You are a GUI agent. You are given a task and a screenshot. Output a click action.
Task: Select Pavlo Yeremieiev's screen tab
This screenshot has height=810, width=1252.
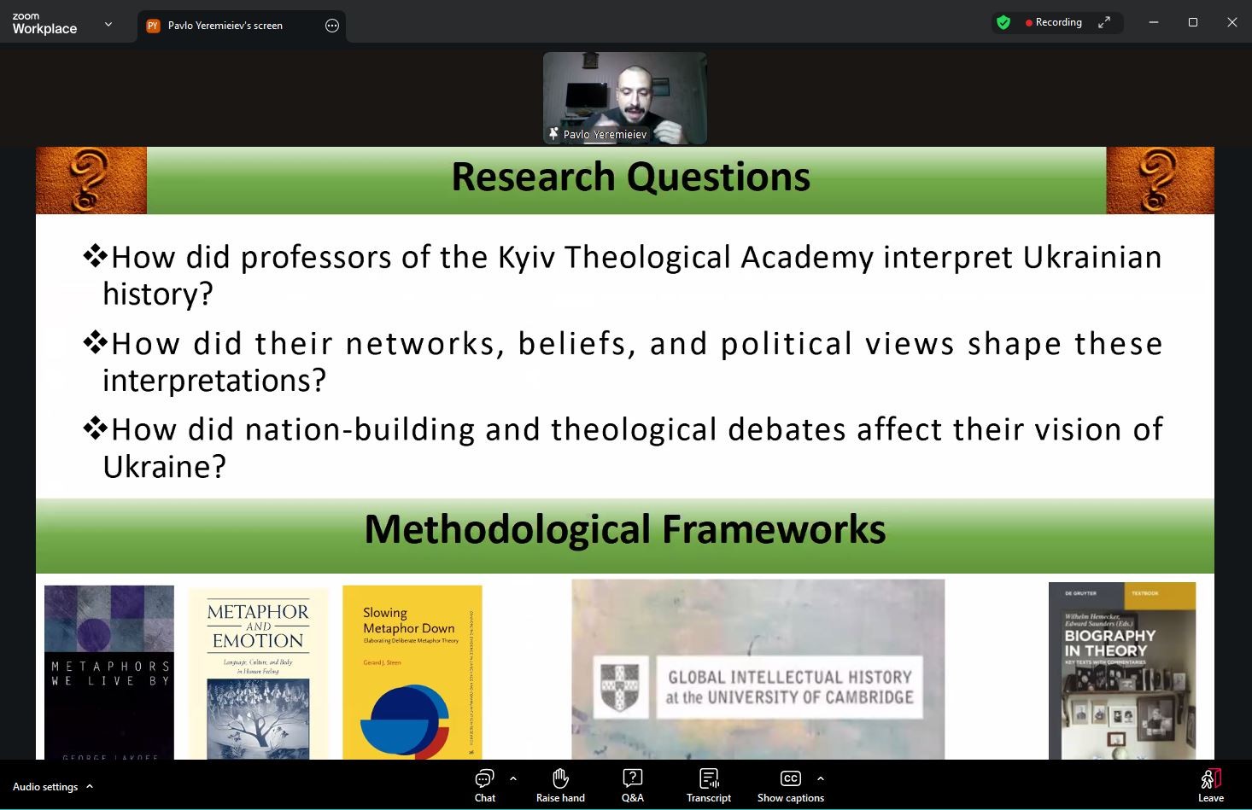point(225,26)
